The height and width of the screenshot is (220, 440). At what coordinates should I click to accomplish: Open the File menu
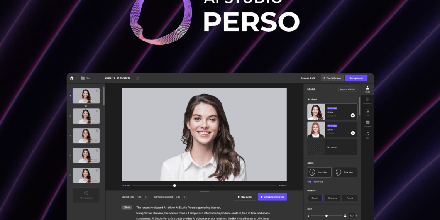(x=85, y=78)
